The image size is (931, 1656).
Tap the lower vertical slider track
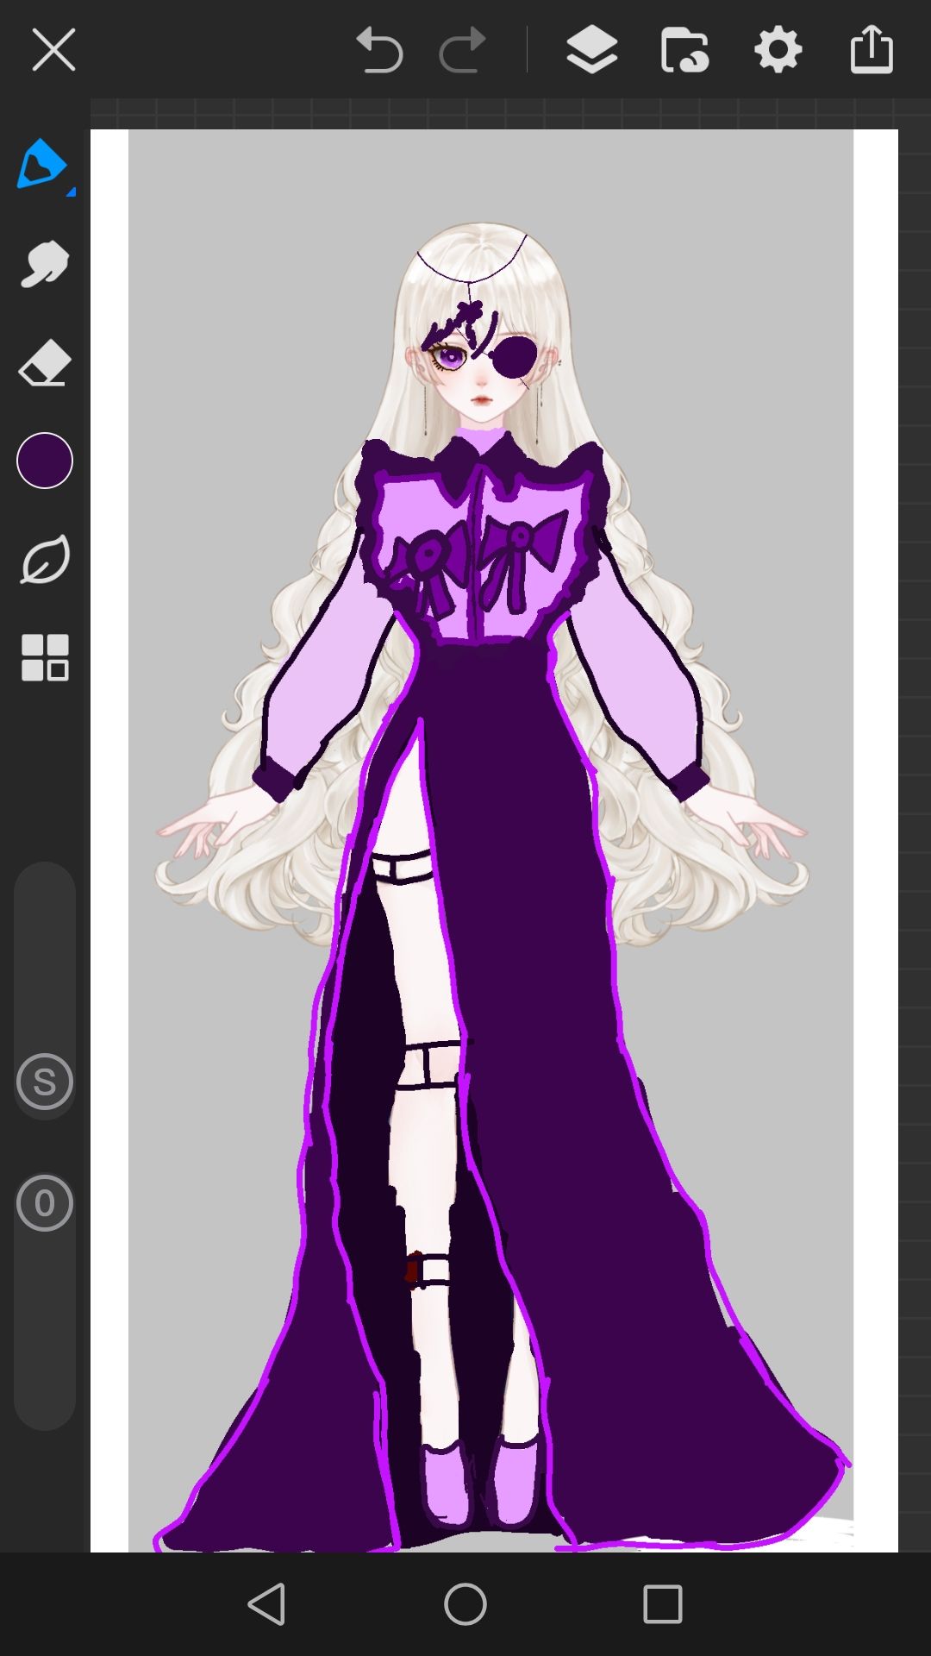44,1328
